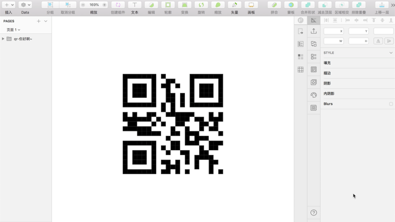This screenshot has width=395, height=222.
Task: Click the 169% zoom value
Action: coord(94,5)
